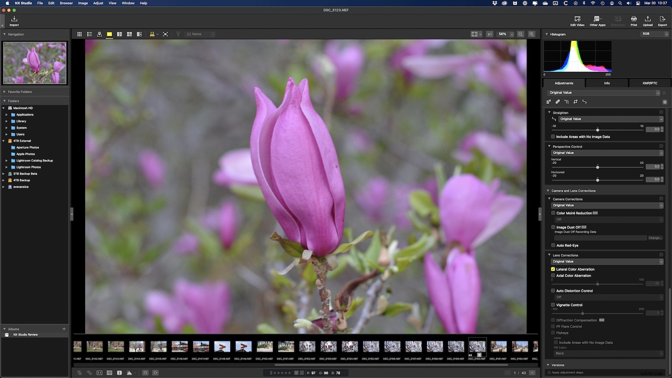Select the thumbnail grid view icon

(80, 34)
